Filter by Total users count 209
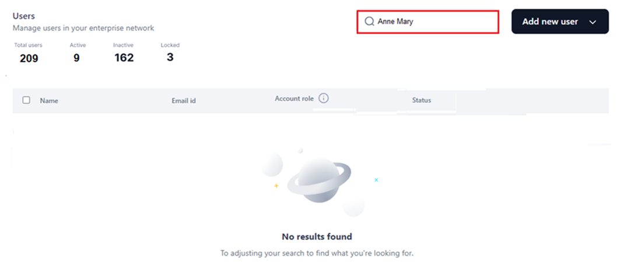The height and width of the screenshot is (265, 617). pyautogui.click(x=29, y=57)
